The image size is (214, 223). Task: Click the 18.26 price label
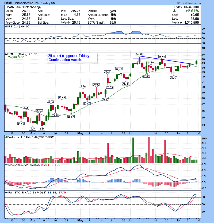(x=105, y=100)
